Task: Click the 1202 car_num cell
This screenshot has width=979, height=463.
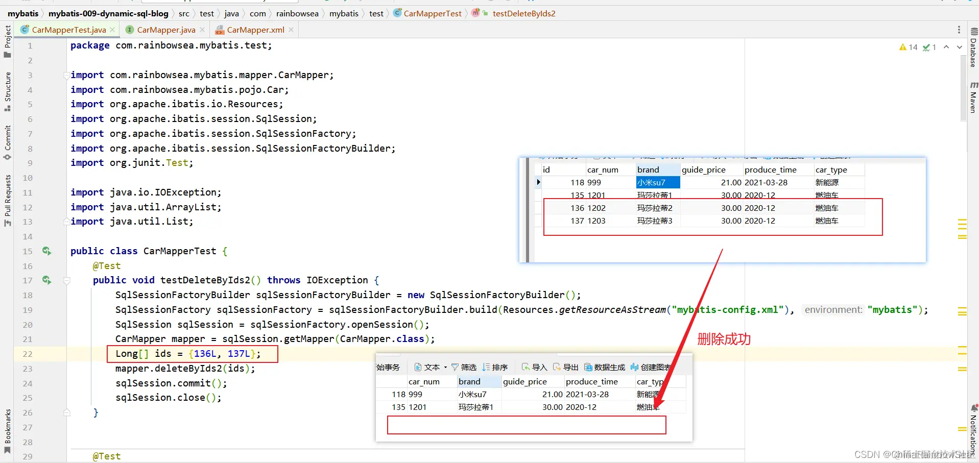Action: click(x=611, y=208)
